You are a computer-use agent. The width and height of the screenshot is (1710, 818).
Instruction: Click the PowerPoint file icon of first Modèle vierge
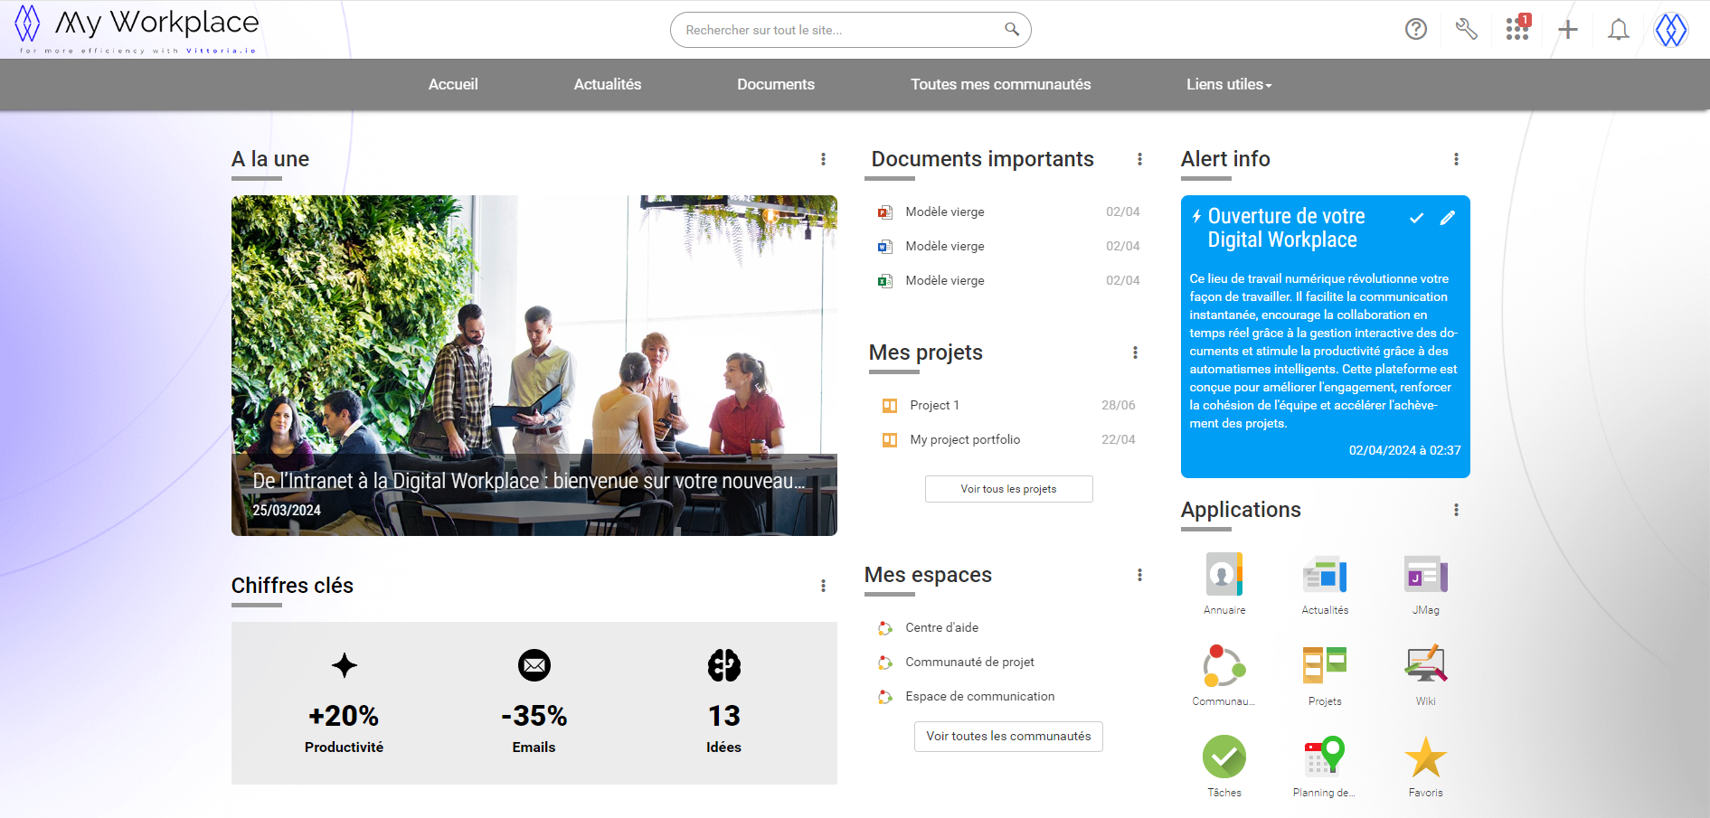click(885, 212)
